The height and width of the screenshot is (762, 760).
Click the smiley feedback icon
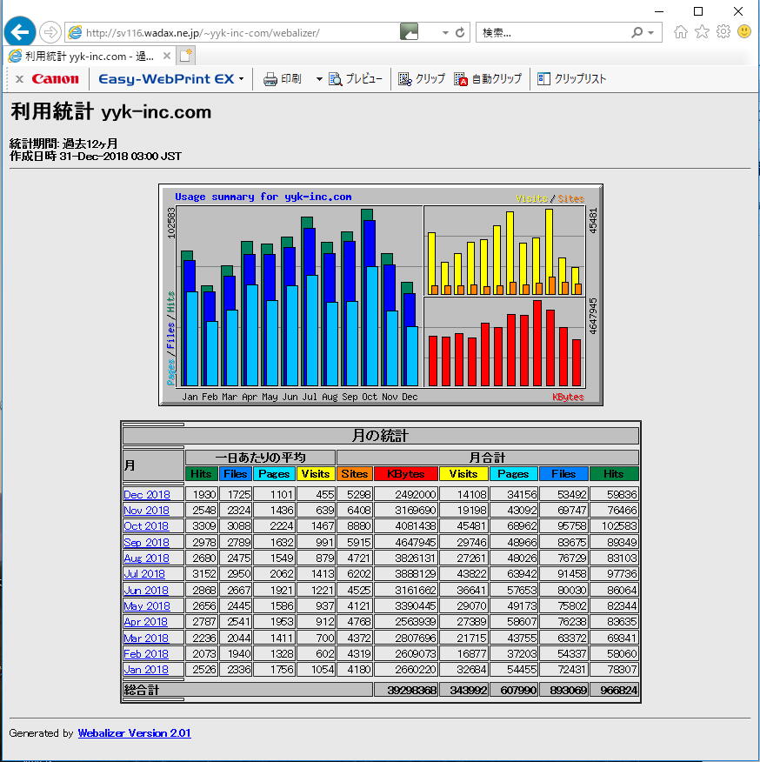coord(744,32)
